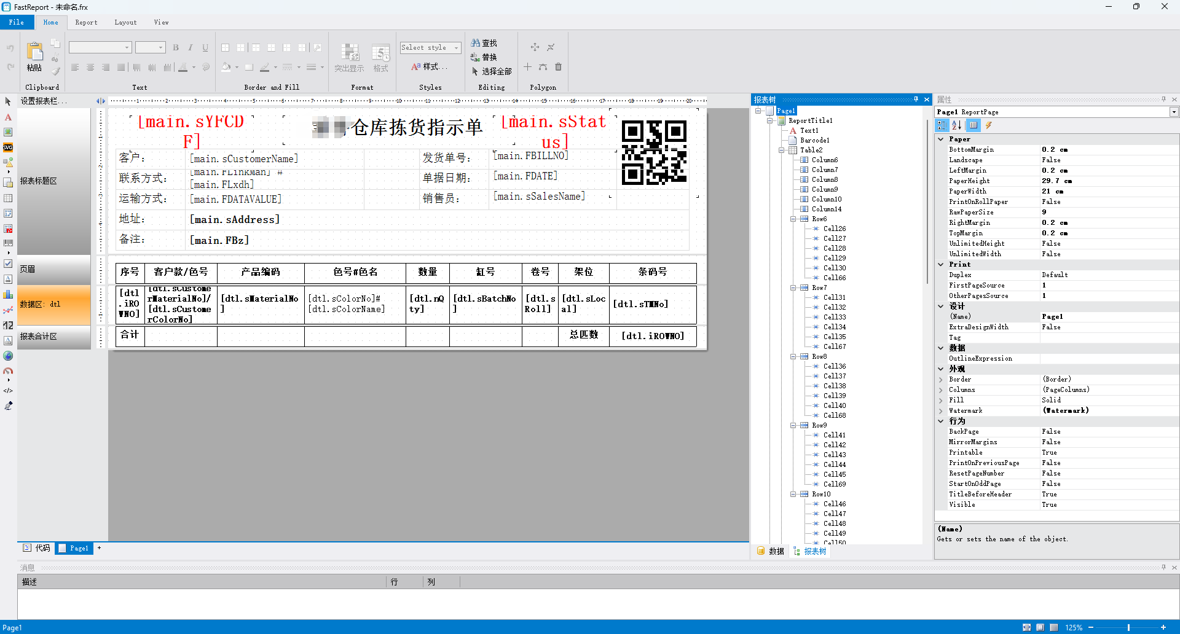Select the SVG object tool

tap(8, 147)
